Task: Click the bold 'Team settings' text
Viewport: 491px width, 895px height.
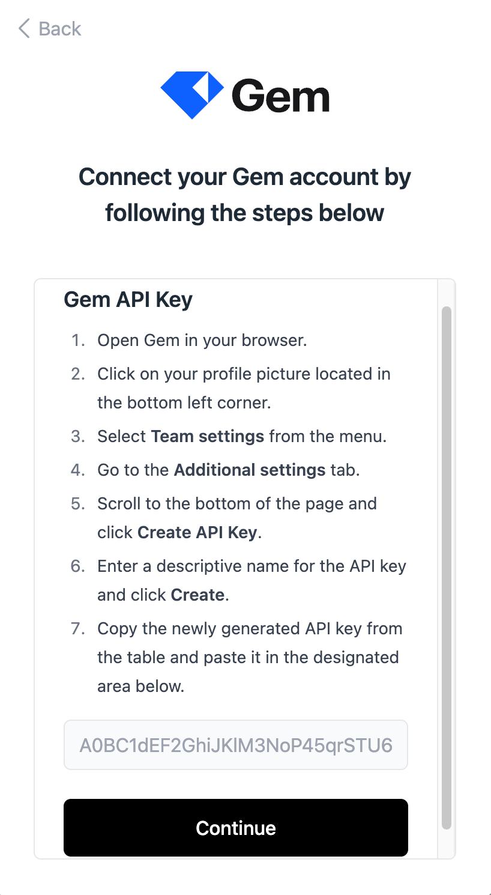Action: 207,436
